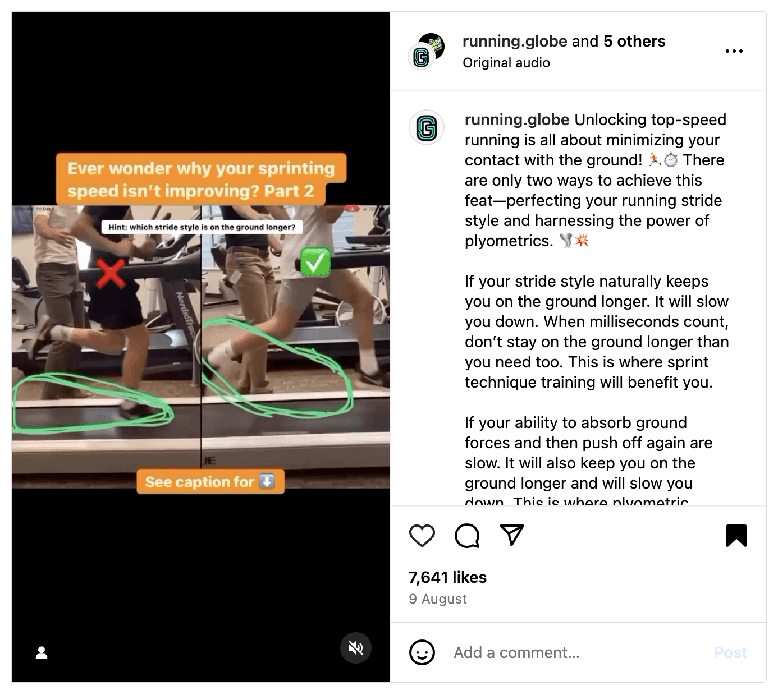Share the post via paper plane icon
The image size is (778, 695).
point(512,535)
